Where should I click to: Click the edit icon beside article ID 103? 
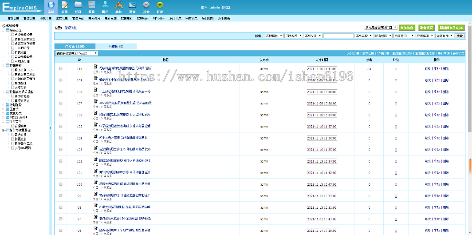click(95, 148)
